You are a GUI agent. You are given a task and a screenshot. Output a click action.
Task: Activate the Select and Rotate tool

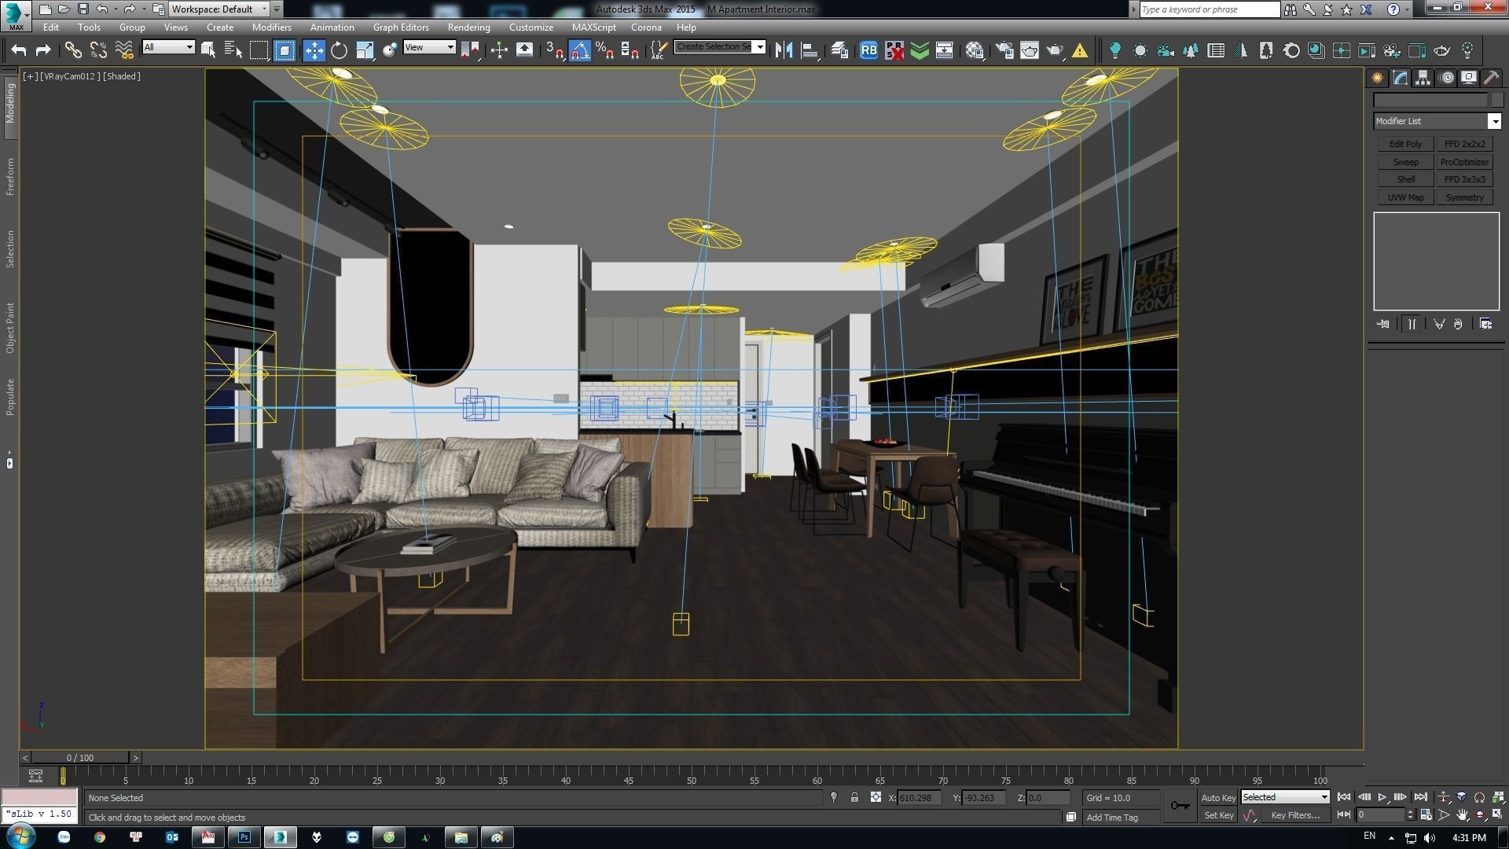coord(339,50)
